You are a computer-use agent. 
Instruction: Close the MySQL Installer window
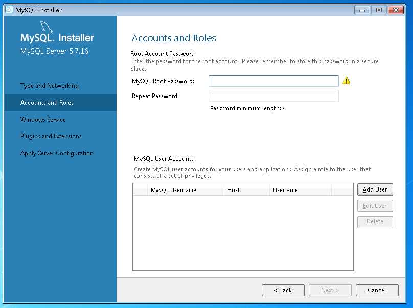396,10
